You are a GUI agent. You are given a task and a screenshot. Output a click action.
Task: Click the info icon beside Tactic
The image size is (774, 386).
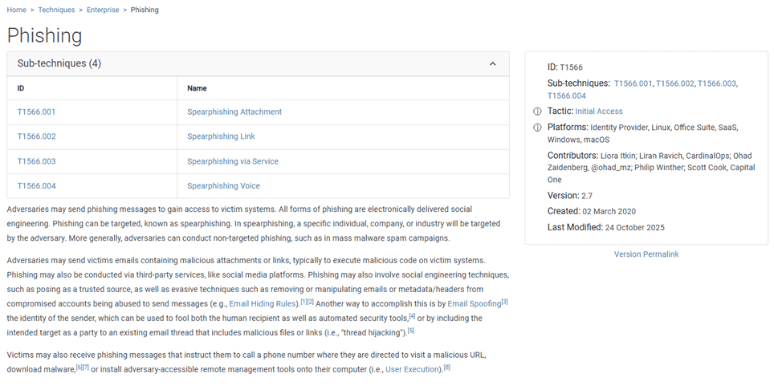click(x=537, y=112)
